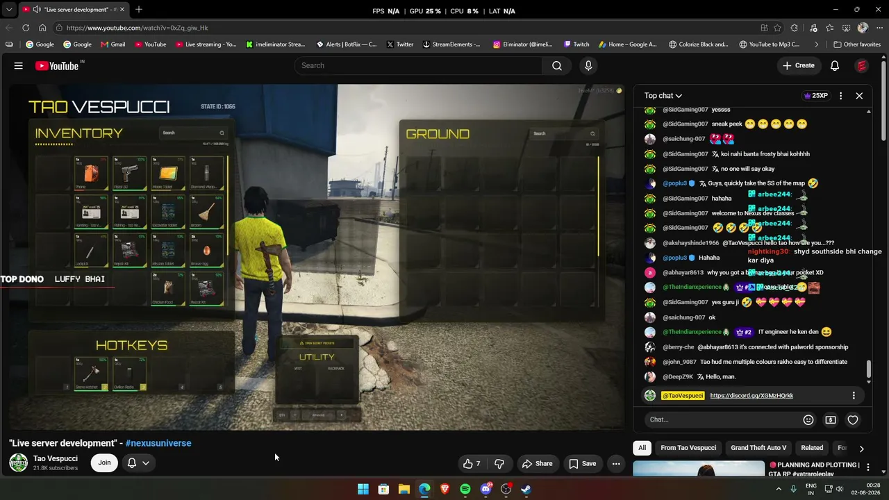Close the live chat panel

[x=859, y=96]
